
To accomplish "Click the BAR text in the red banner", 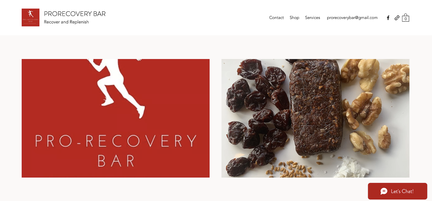I will (116, 161).
